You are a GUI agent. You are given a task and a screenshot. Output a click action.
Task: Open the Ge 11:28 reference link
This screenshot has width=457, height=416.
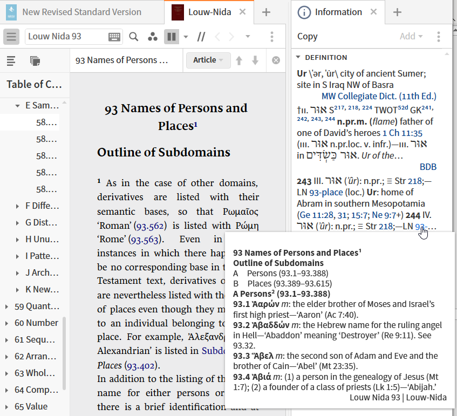click(316, 215)
